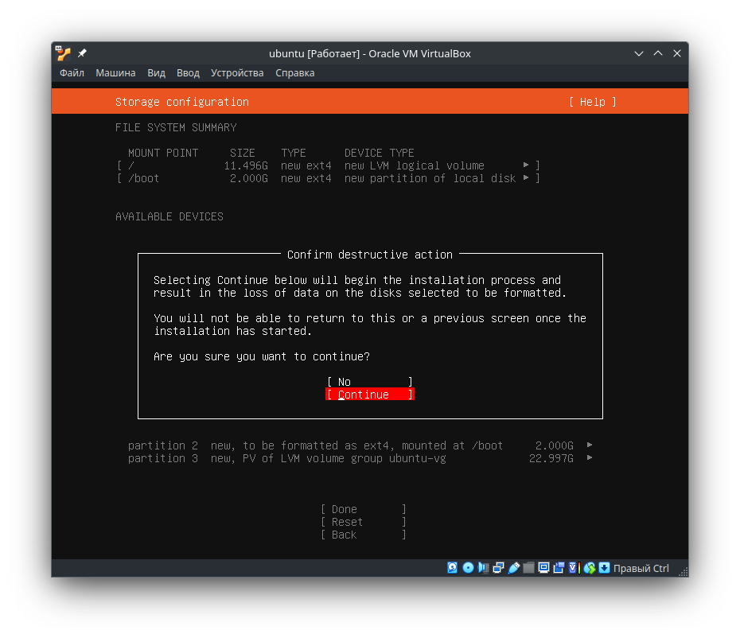Open the Машина menu
Image resolution: width=740 pixels, height=638 pixels.
(x=115, y=72)
